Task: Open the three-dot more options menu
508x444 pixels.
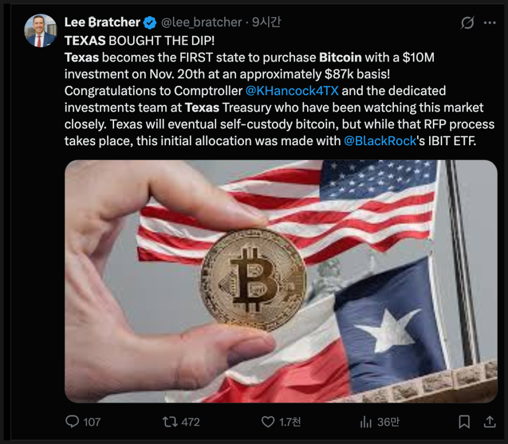Action: [489, 23]
